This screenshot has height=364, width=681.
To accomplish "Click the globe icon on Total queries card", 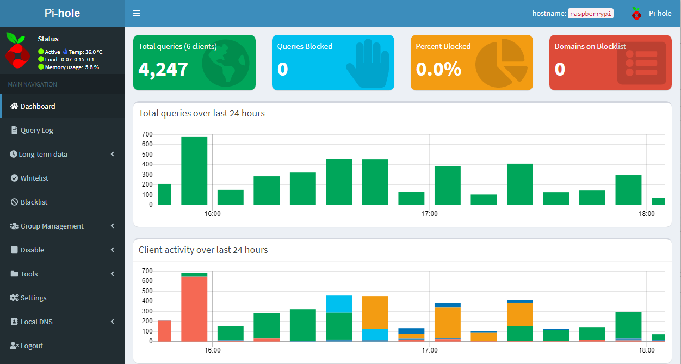I will [x=225, y=63].
